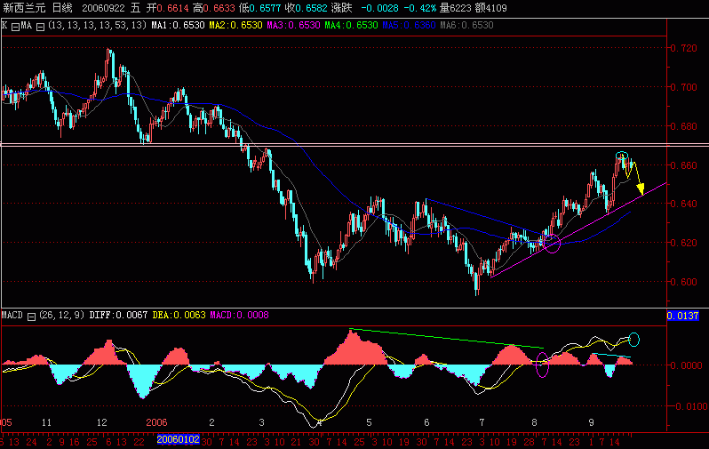Click the 0.720 price axis label
Screen dimensions: 709x449
[x=683, y=48]
